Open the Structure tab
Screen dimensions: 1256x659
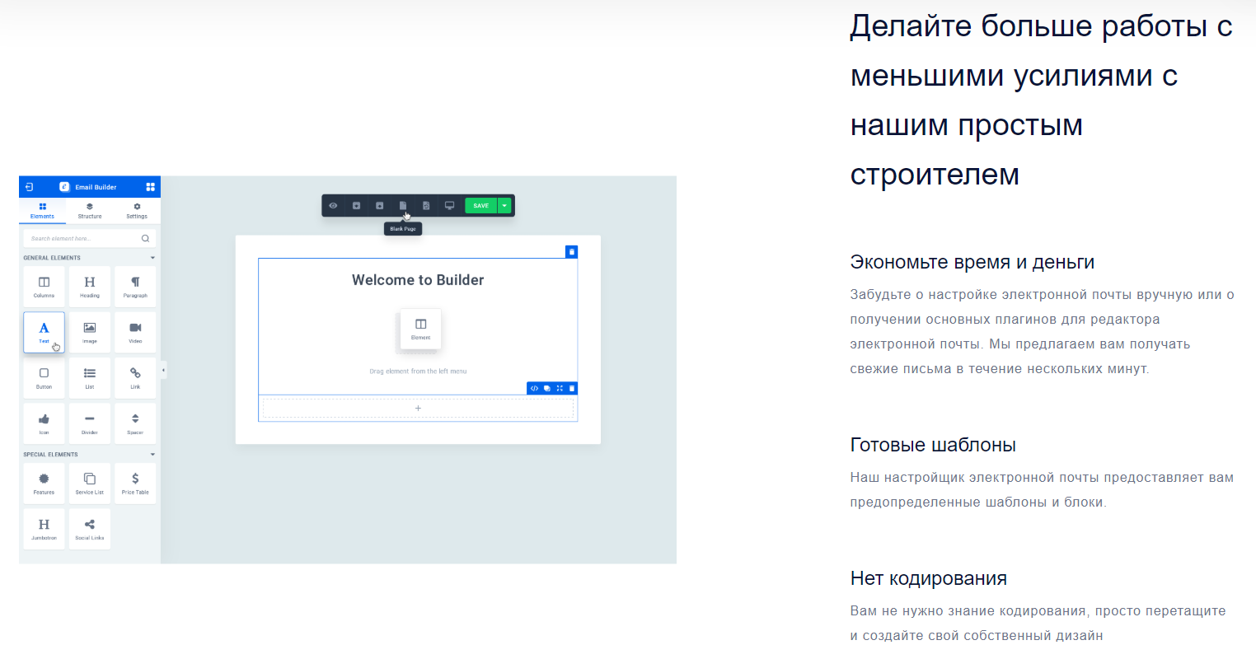[90, 211]
